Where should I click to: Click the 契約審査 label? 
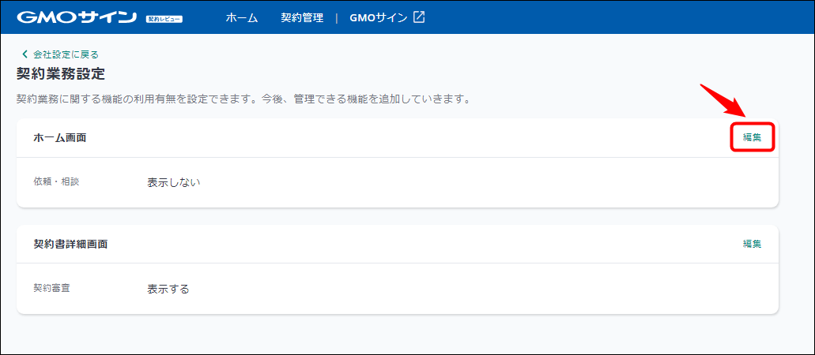click(x=51, y=287)
